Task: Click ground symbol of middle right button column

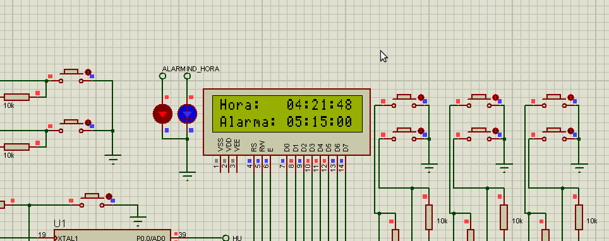Action: pyautogui.click(x=504, y=168)
